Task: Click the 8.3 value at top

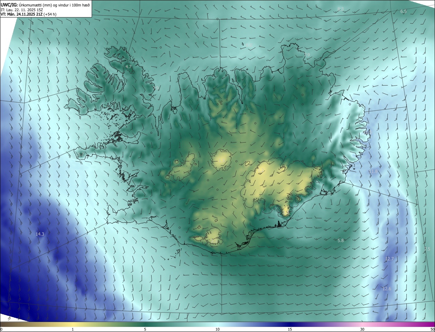Action: 341,9
